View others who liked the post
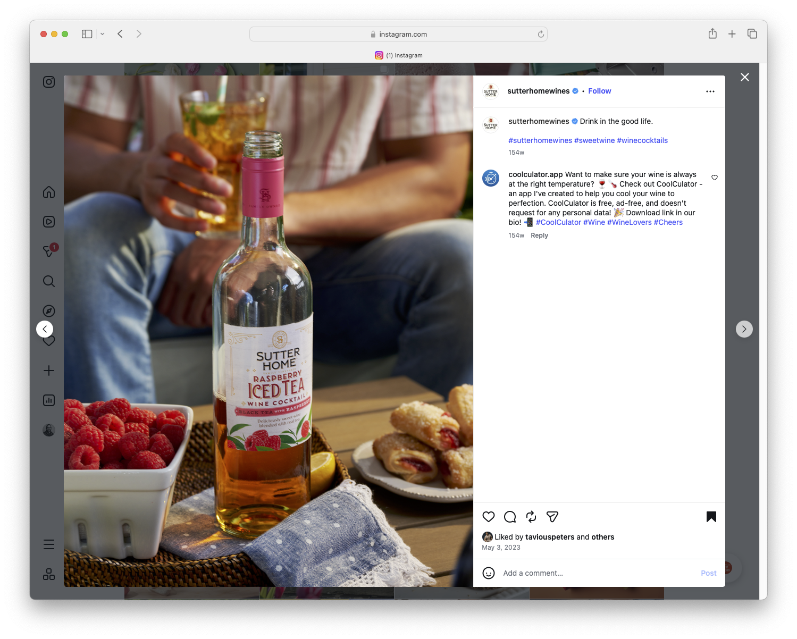 pos(603,537)
